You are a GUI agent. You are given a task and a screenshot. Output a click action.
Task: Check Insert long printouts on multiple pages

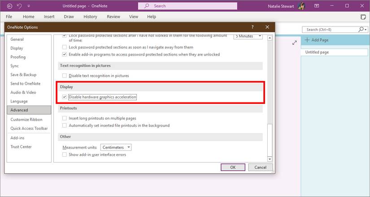[65, 118]
